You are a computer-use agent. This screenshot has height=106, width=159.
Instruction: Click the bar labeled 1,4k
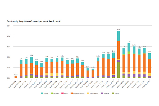point(42,70)
